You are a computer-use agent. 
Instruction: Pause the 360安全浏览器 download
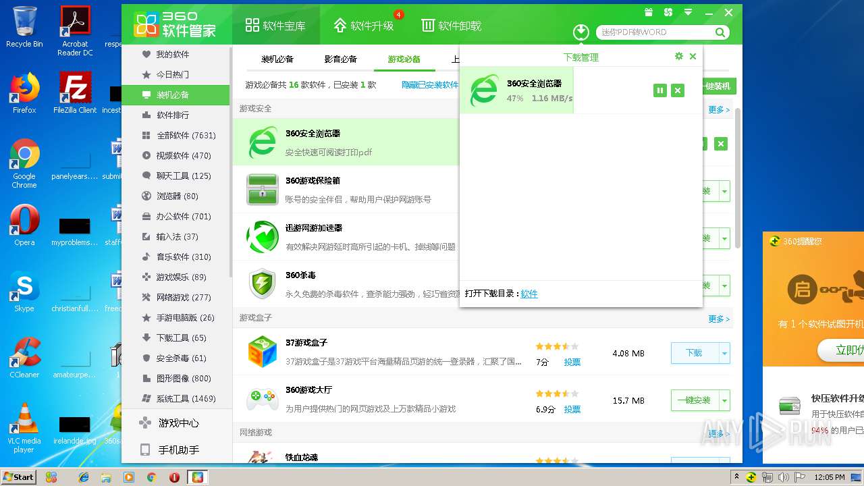point(660,90)
